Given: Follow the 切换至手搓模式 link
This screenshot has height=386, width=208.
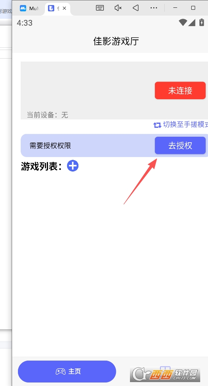Looking at the screenshot, I should click(185, 125).
